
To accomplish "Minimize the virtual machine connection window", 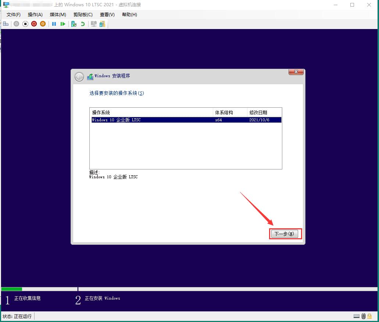I will click(x=336, y=5).
